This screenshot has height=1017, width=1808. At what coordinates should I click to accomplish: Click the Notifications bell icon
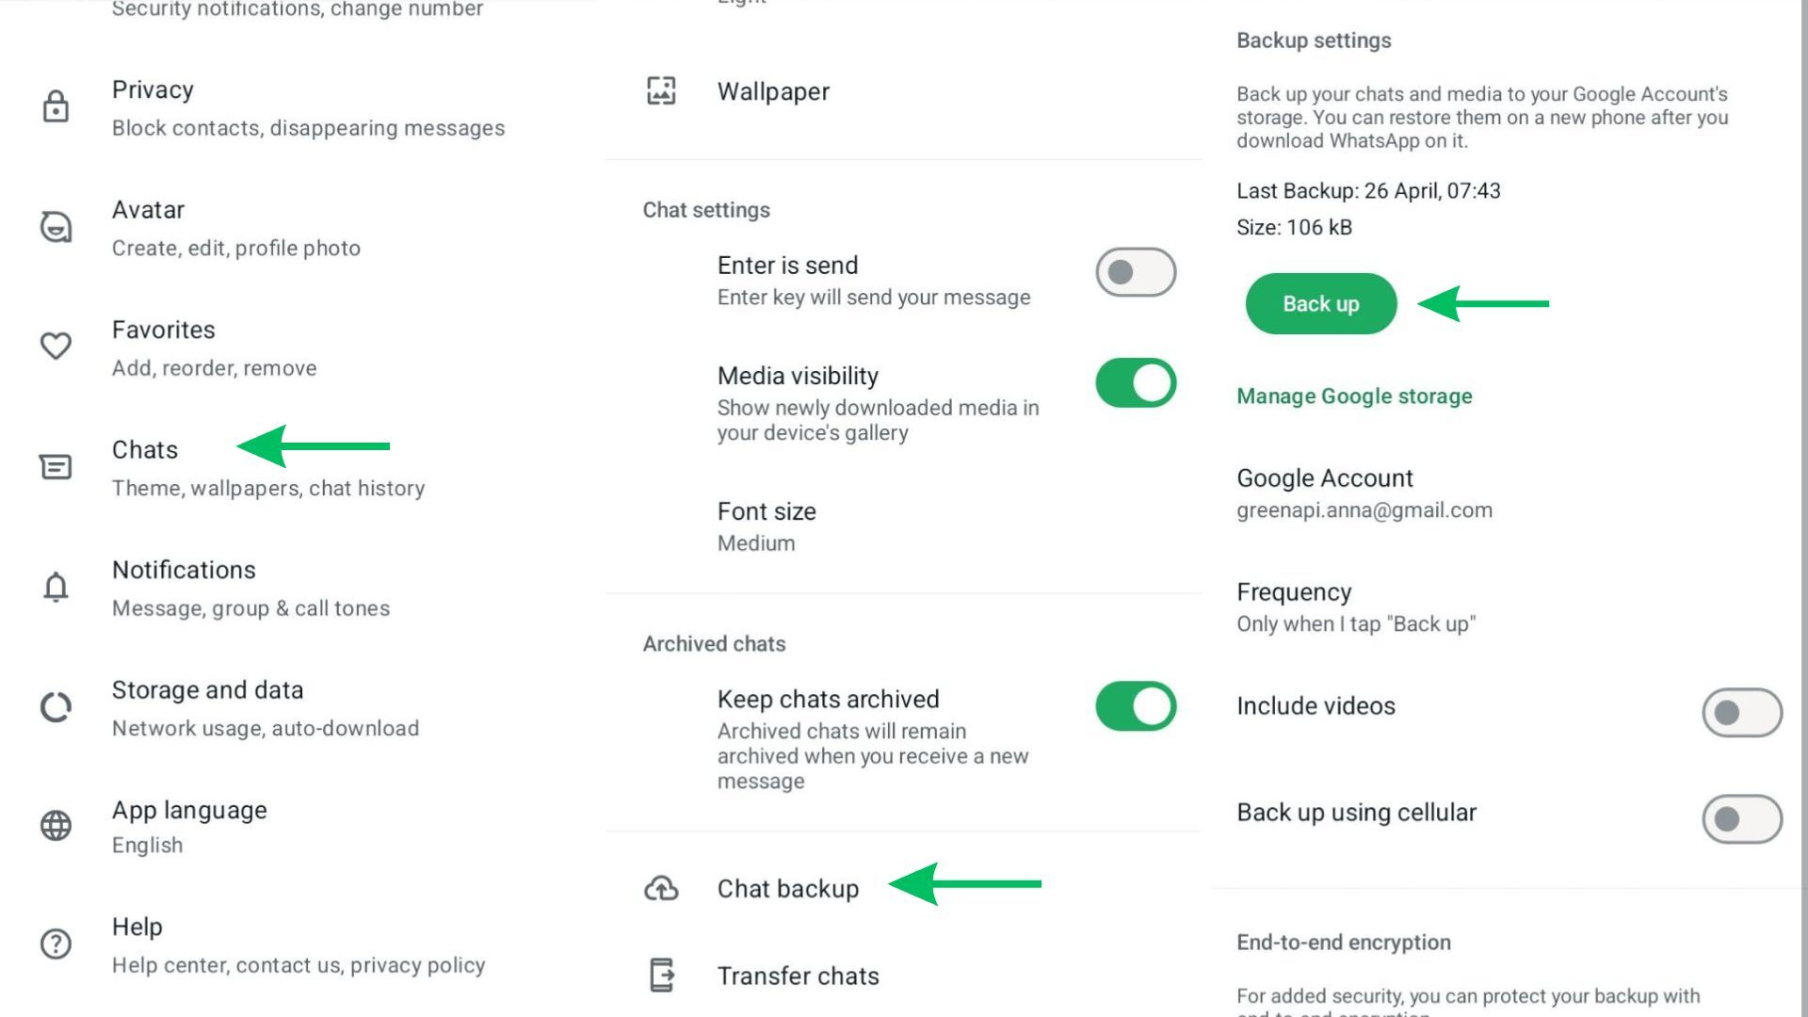pos(56,587)
